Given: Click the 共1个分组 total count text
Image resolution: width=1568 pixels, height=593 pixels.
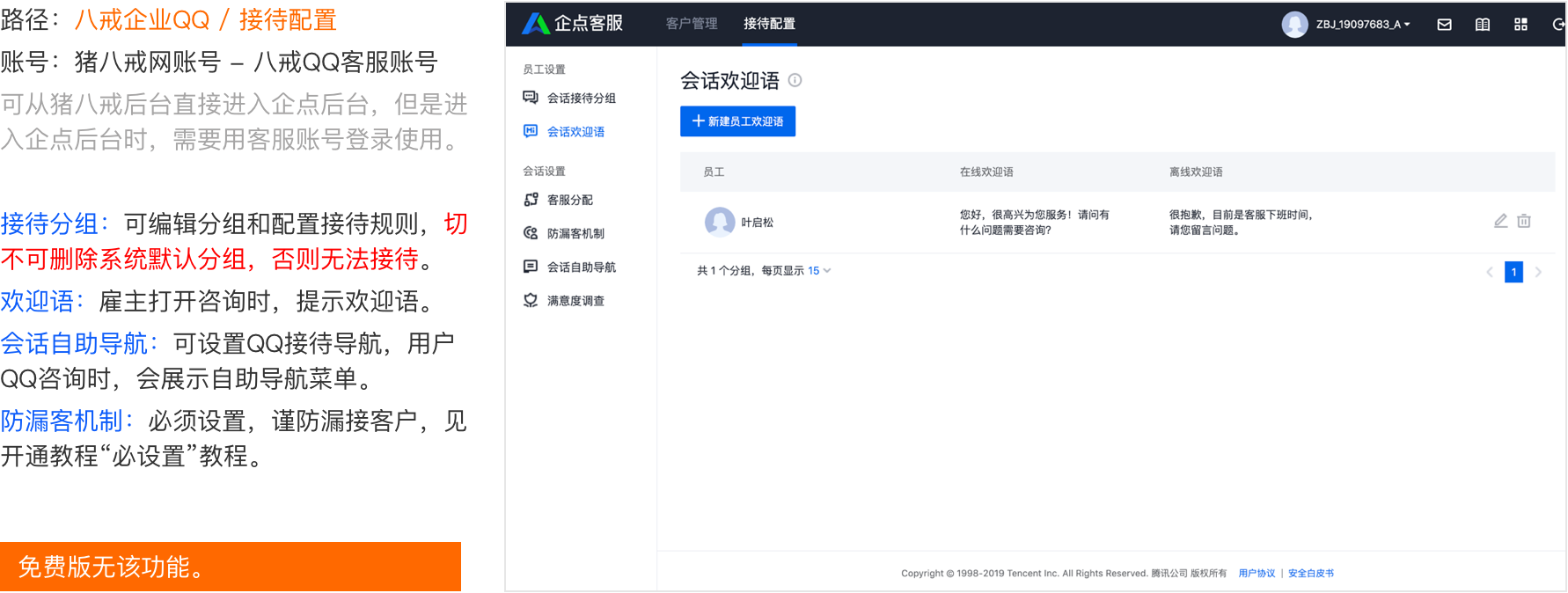Looking at the screenshot, I should coord(724,271).
